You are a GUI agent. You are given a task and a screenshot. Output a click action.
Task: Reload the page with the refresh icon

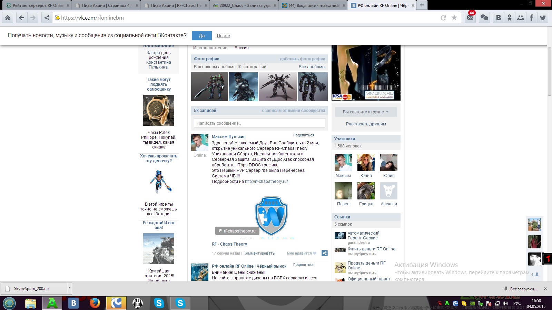(x=443, y=18)
